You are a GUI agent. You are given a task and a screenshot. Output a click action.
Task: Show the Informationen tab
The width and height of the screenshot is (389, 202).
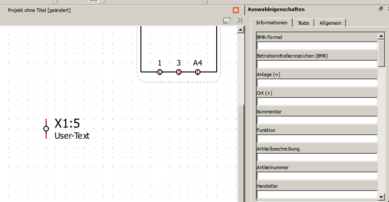pos(271,23)
